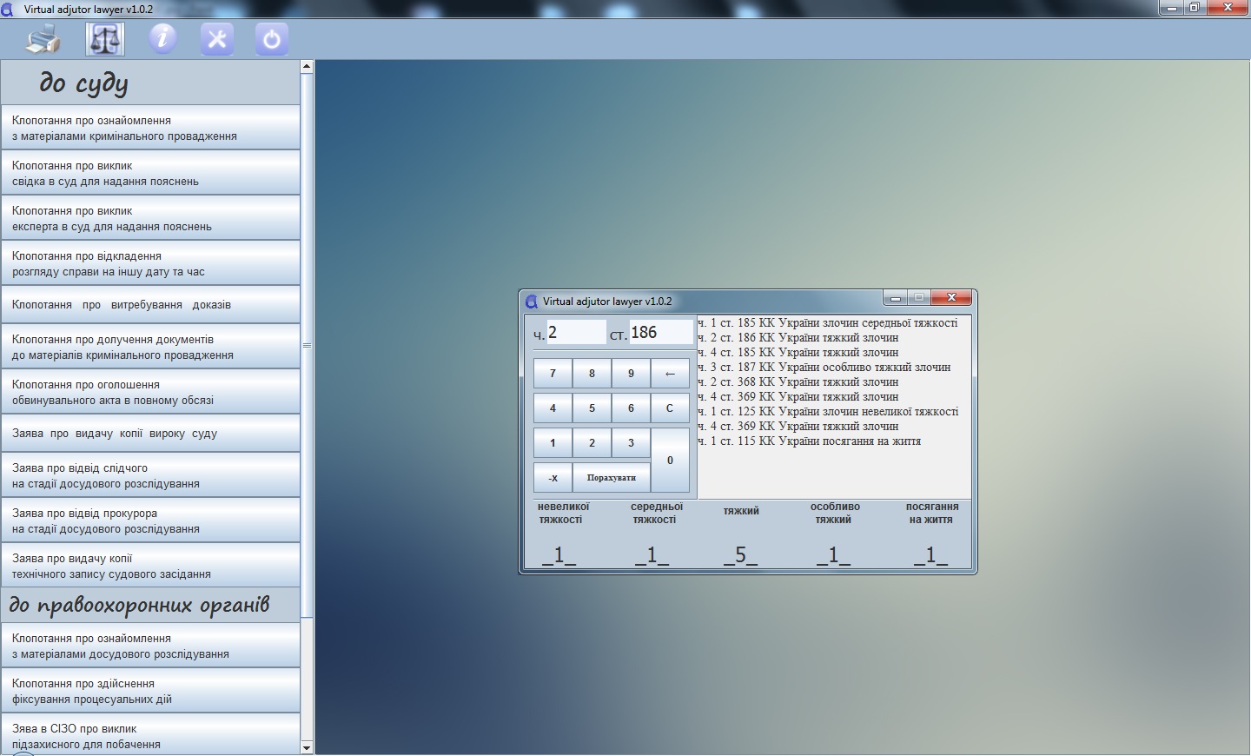Focus the ст. article number field
This screenshot has width=1251, height=756.
click(x=660, y=333)
